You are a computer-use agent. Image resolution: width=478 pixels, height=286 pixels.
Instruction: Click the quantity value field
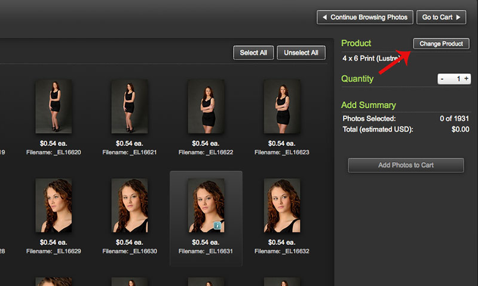tap(457, 79)
